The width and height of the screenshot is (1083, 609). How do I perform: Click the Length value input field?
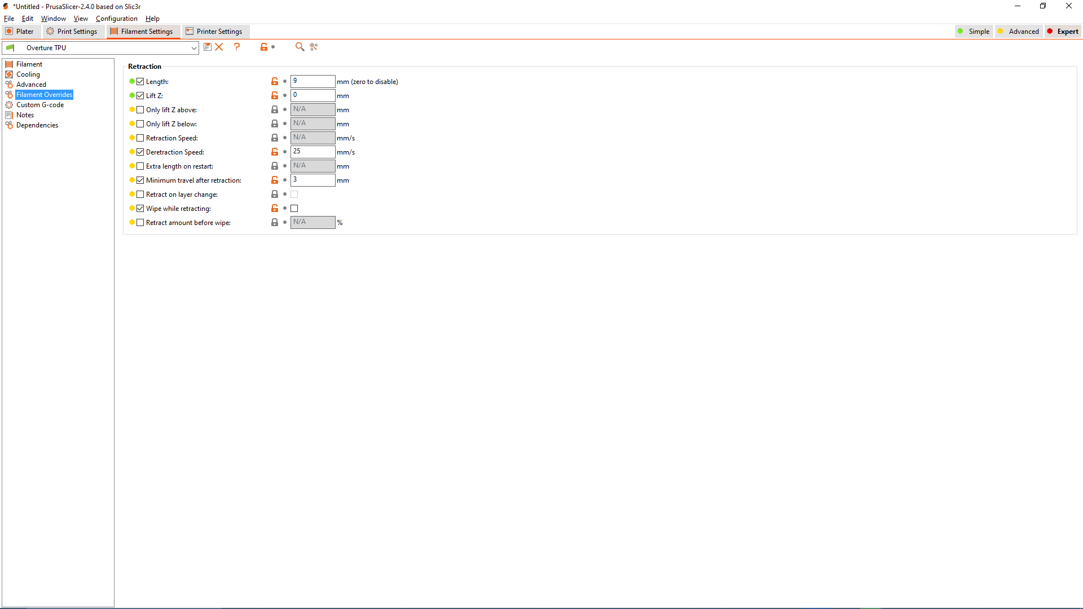(312, 82)
